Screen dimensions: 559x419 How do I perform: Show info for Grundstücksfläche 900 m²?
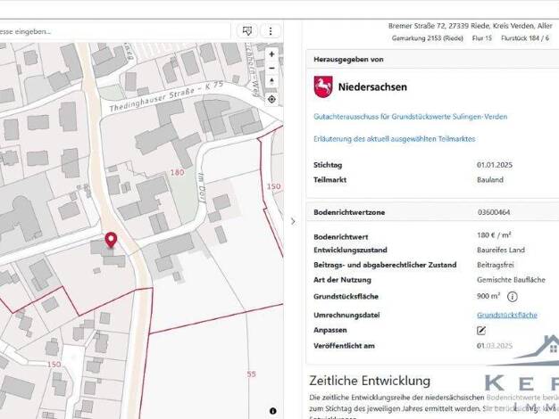pyautogui.click(x=513, y=297)
